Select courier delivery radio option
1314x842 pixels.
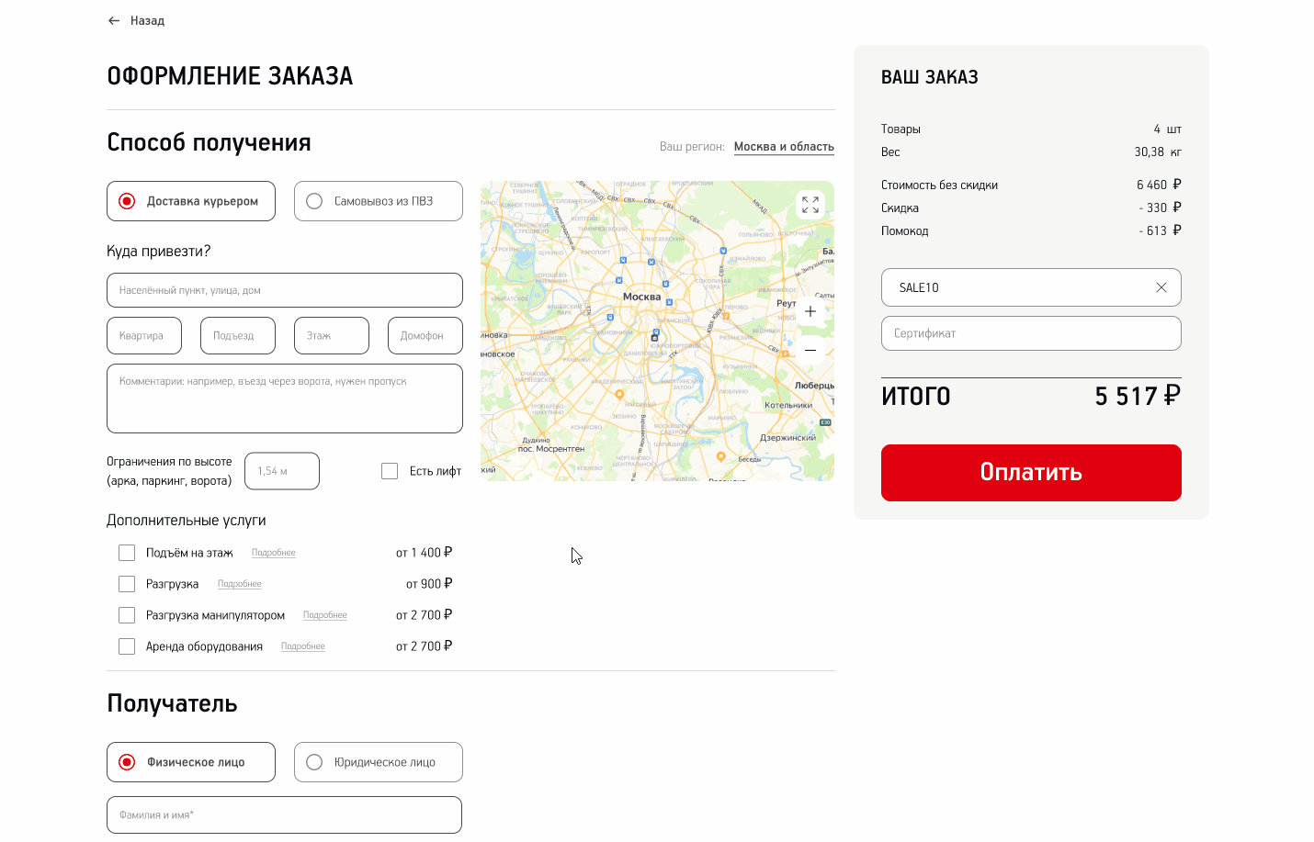point(128,201)
